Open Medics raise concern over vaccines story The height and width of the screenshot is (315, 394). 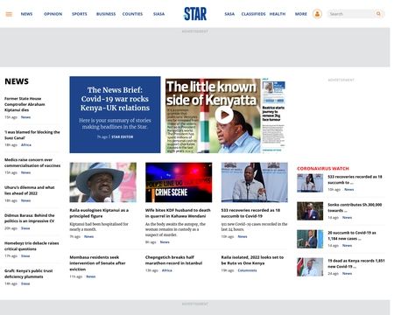tap(32, 163)
